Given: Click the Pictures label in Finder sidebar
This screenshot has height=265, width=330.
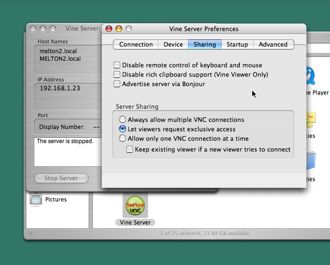Looking at the screenshot, I should pos(56,199).
